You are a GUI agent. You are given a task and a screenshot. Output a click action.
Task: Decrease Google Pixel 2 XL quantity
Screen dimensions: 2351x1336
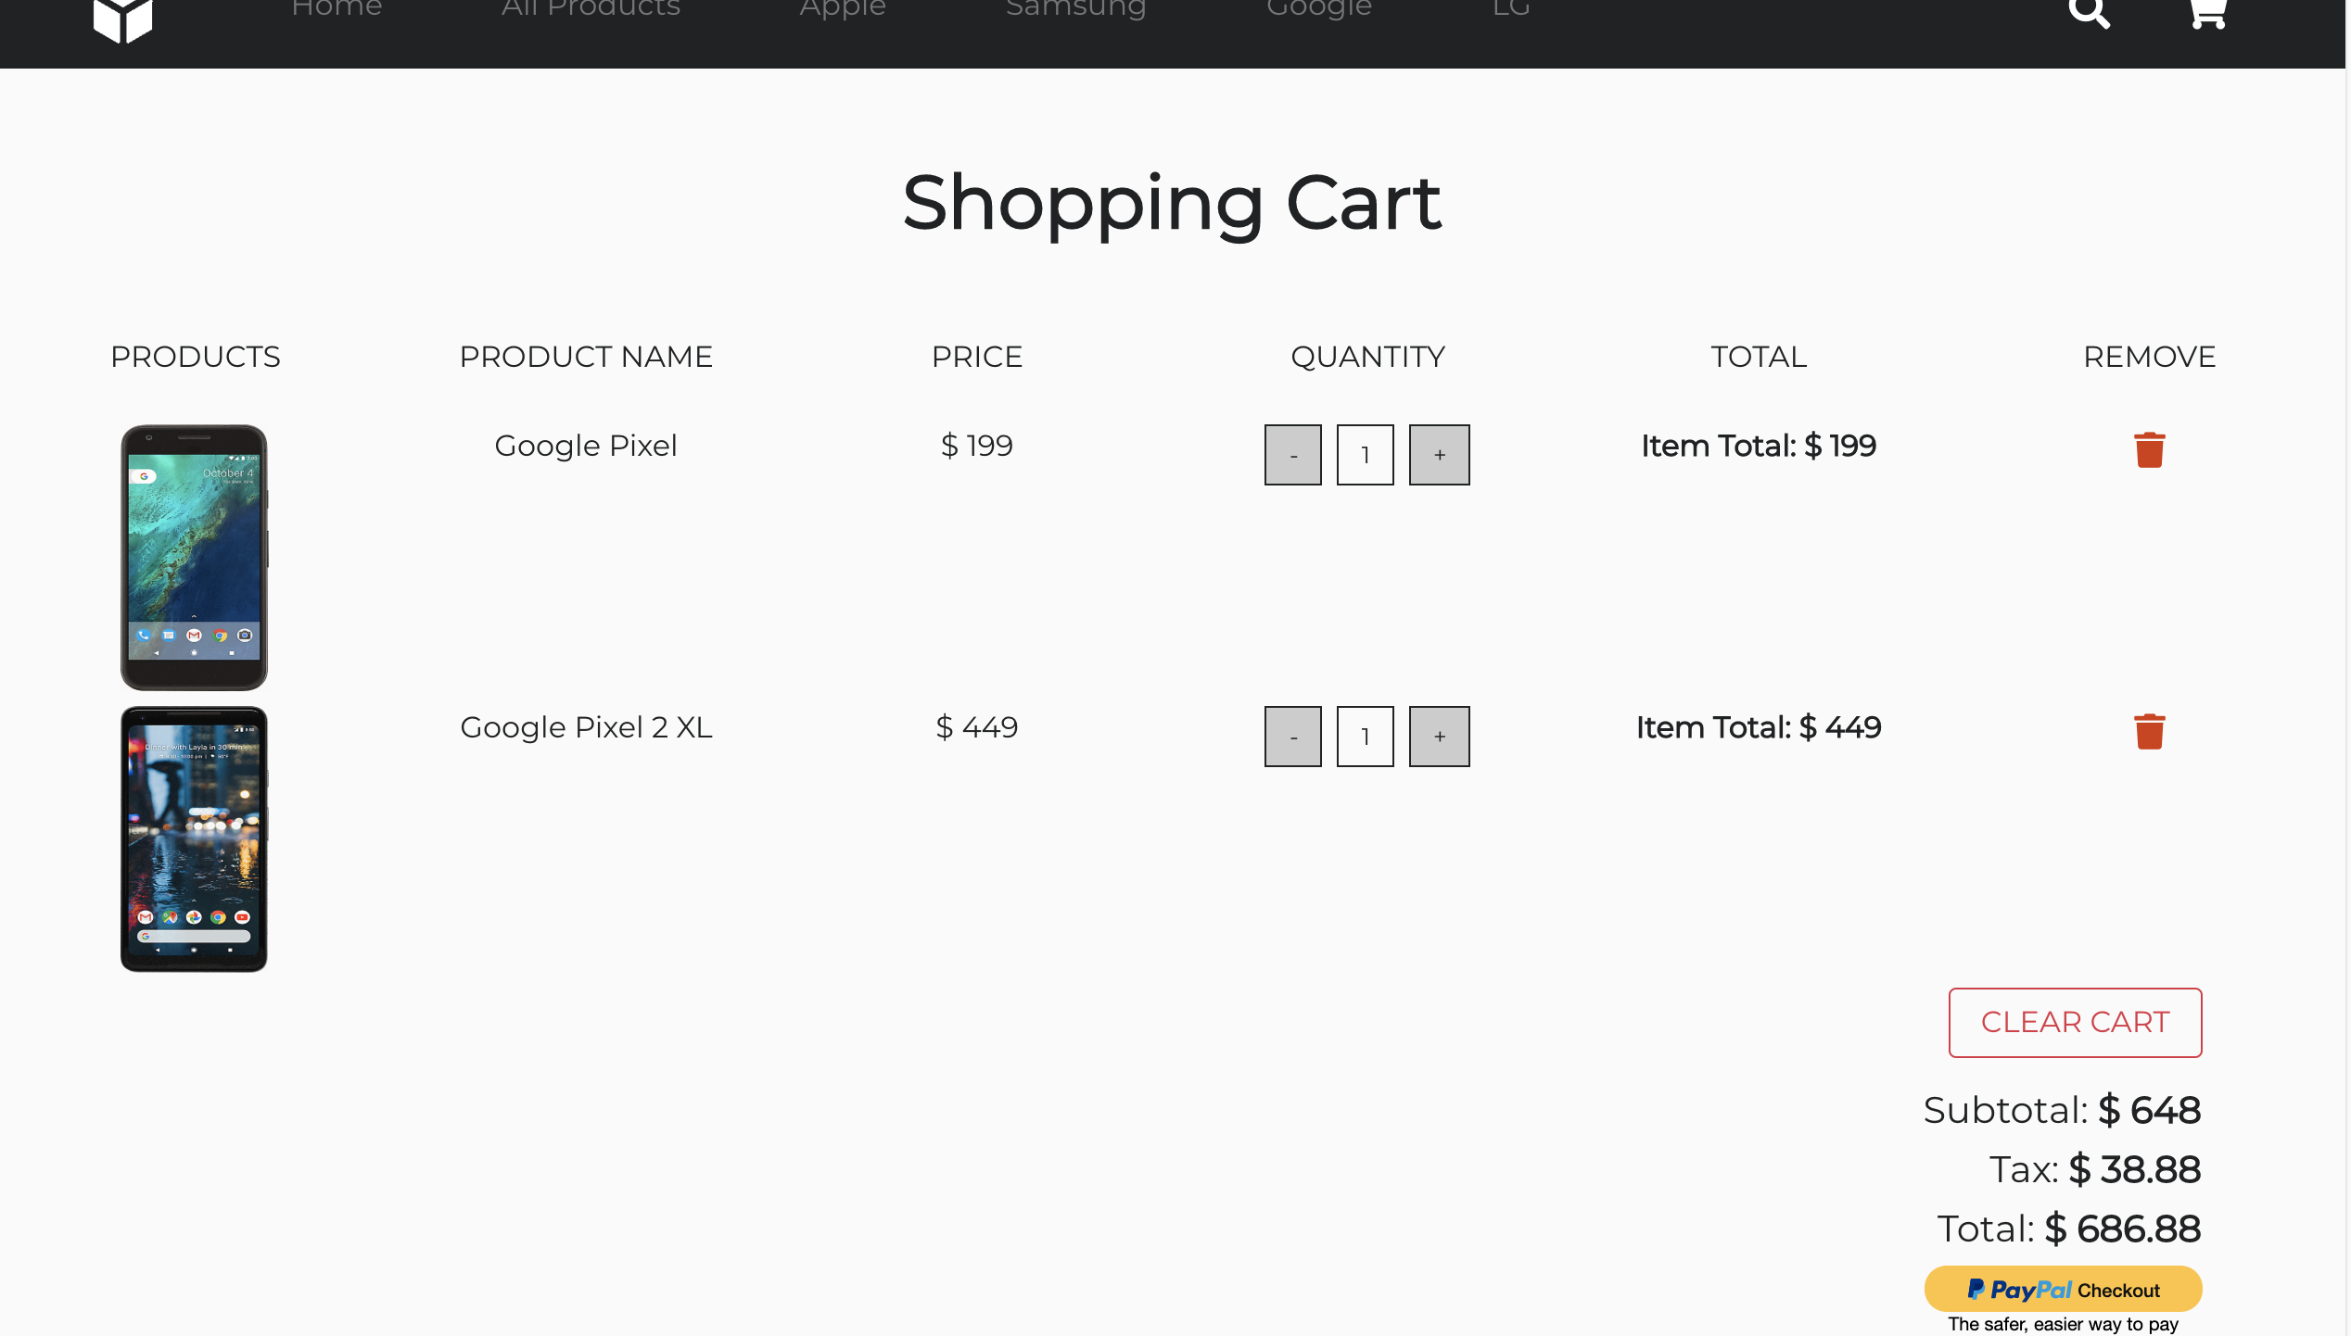(1292, 737)
